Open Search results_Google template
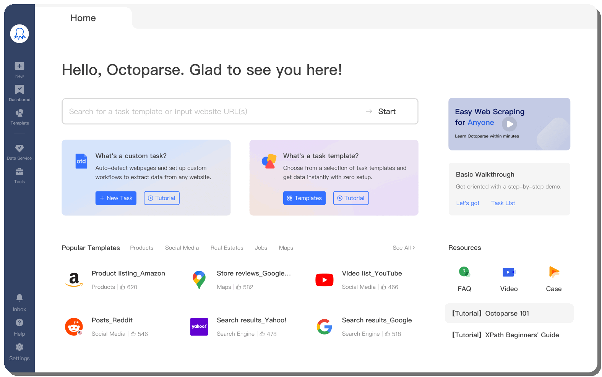602x377 pixels. (x=377, y=320)
